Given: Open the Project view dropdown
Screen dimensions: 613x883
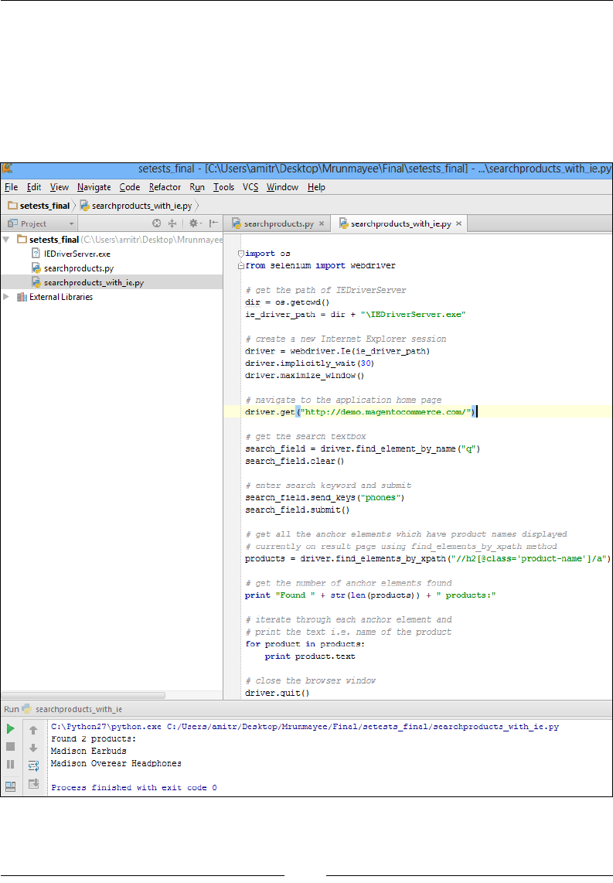Looking at the screenshot, I should tap(72, 223).
